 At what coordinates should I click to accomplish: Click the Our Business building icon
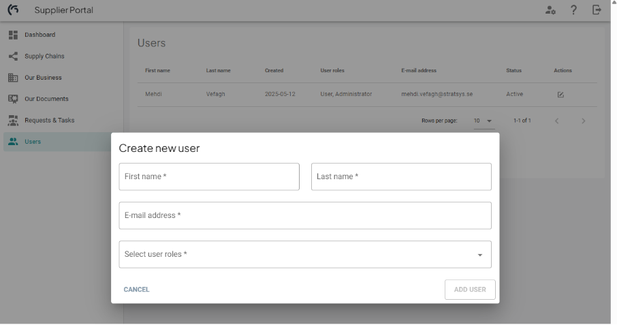tap(13, 78)
